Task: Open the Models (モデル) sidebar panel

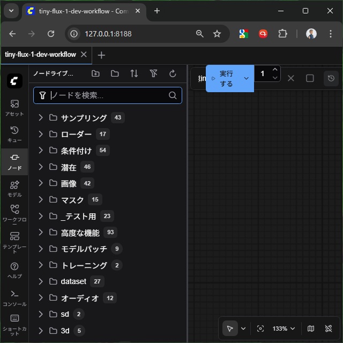Action: pyautogui.click(x=14, y=188)
